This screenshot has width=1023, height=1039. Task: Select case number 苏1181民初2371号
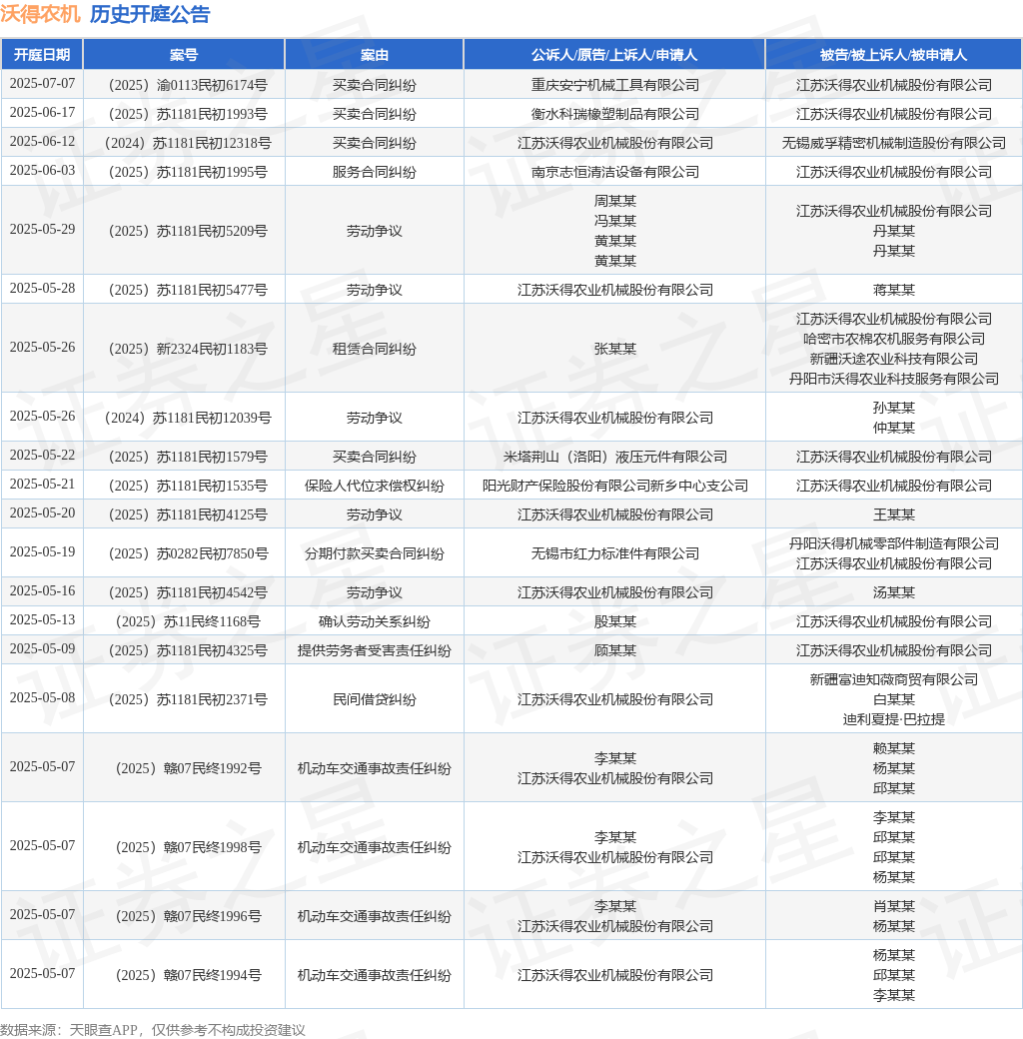click(188, 699)
